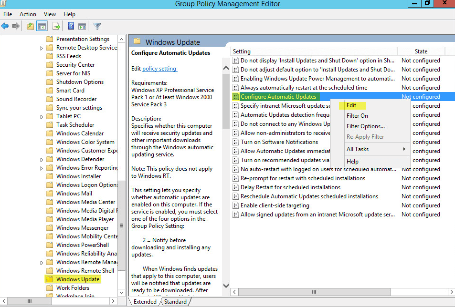The height and width of the screenshot is (307, 455).
Task: Select Windows Media Player tree item
Action: pyautogui.click(x=85, y=219)
